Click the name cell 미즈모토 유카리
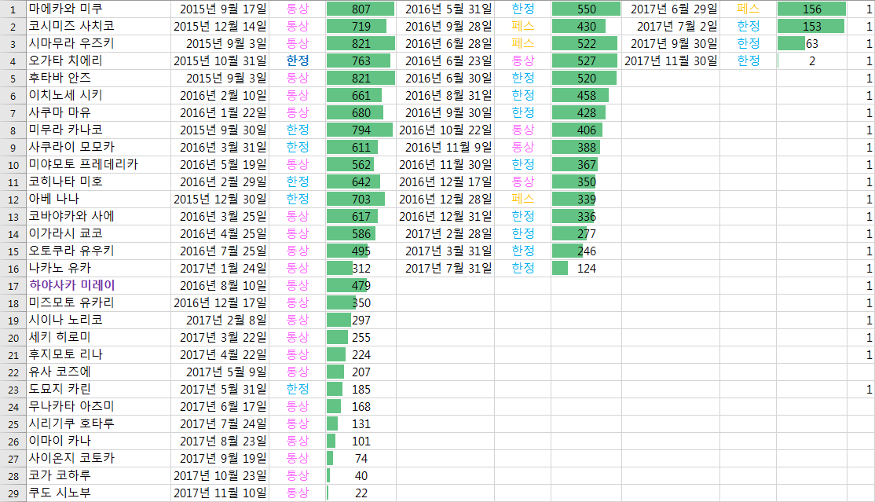 click(x=98, y=303)
